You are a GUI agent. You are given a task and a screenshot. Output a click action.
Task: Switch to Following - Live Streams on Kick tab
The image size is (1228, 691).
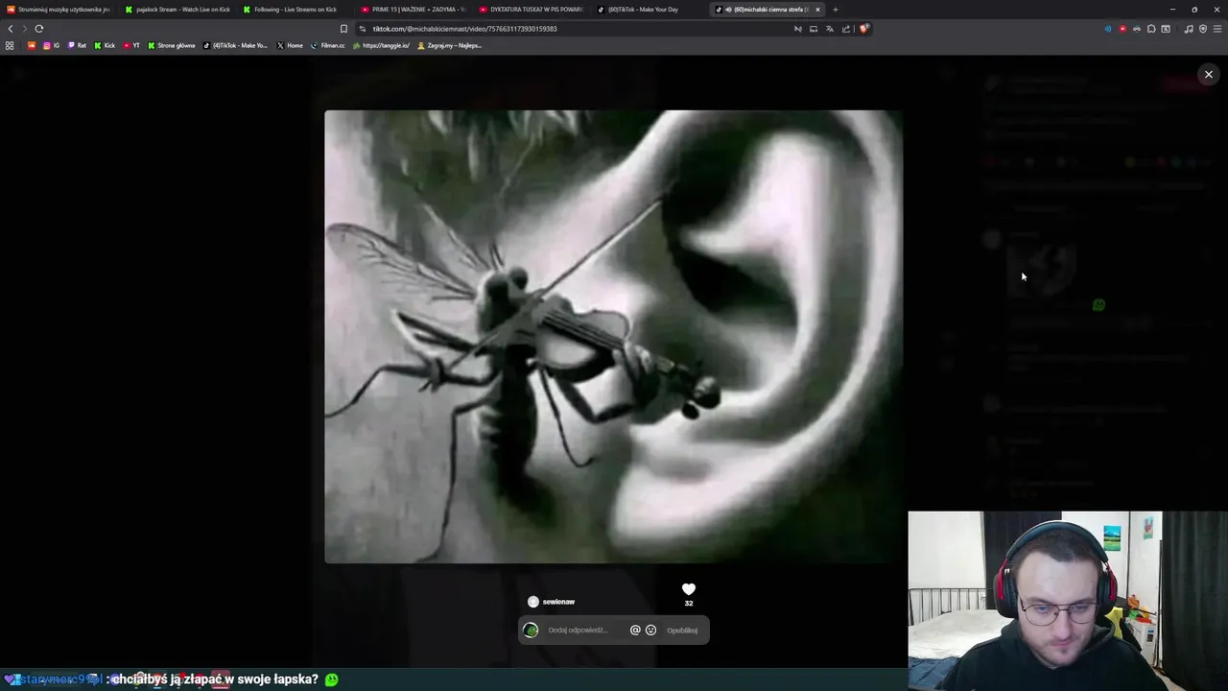(295, 10)
